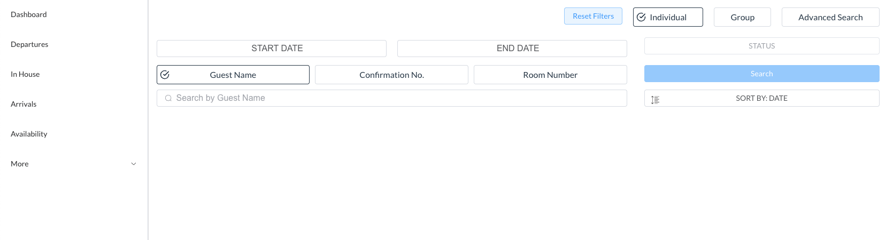
Task: Open the Status dropdown
Action: [x=761, y=46]
